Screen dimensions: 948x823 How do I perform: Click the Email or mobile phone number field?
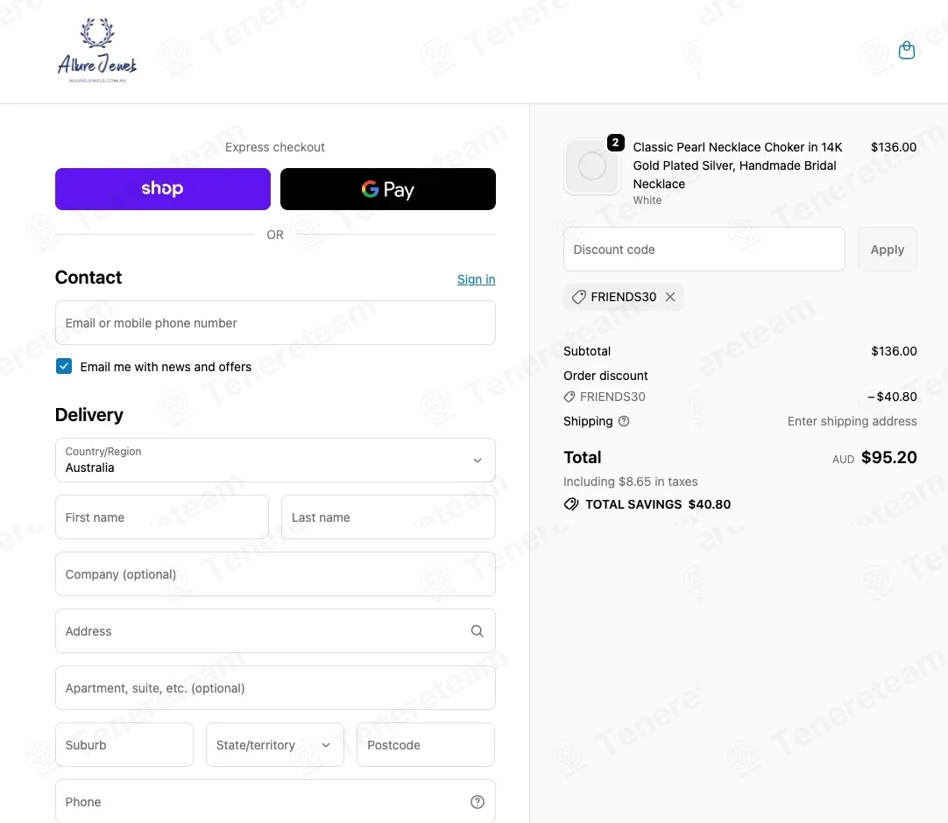275,323
